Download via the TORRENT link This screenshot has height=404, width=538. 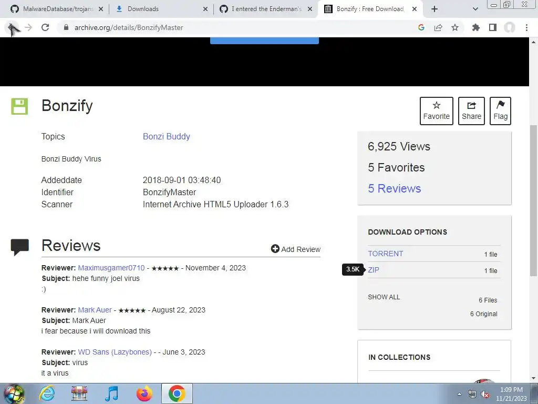[385, 254]
